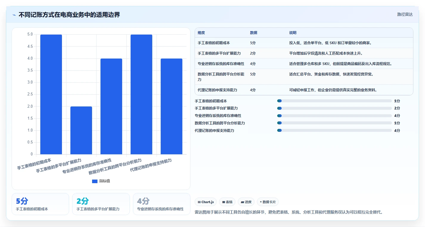Click the 2分 value beside its progress bar

pyautogui.click(x=397, y=108)
